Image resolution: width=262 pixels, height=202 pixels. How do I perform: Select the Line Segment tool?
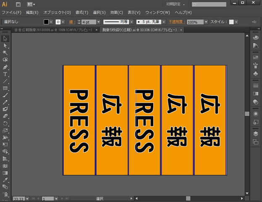pos(5,81)
